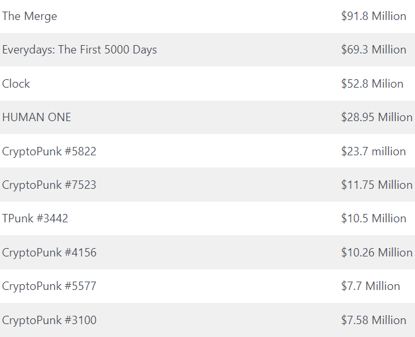The width and height of the screenshot is (415, 337).
Task: Click the Clock entry
Action: pos(16,84)
